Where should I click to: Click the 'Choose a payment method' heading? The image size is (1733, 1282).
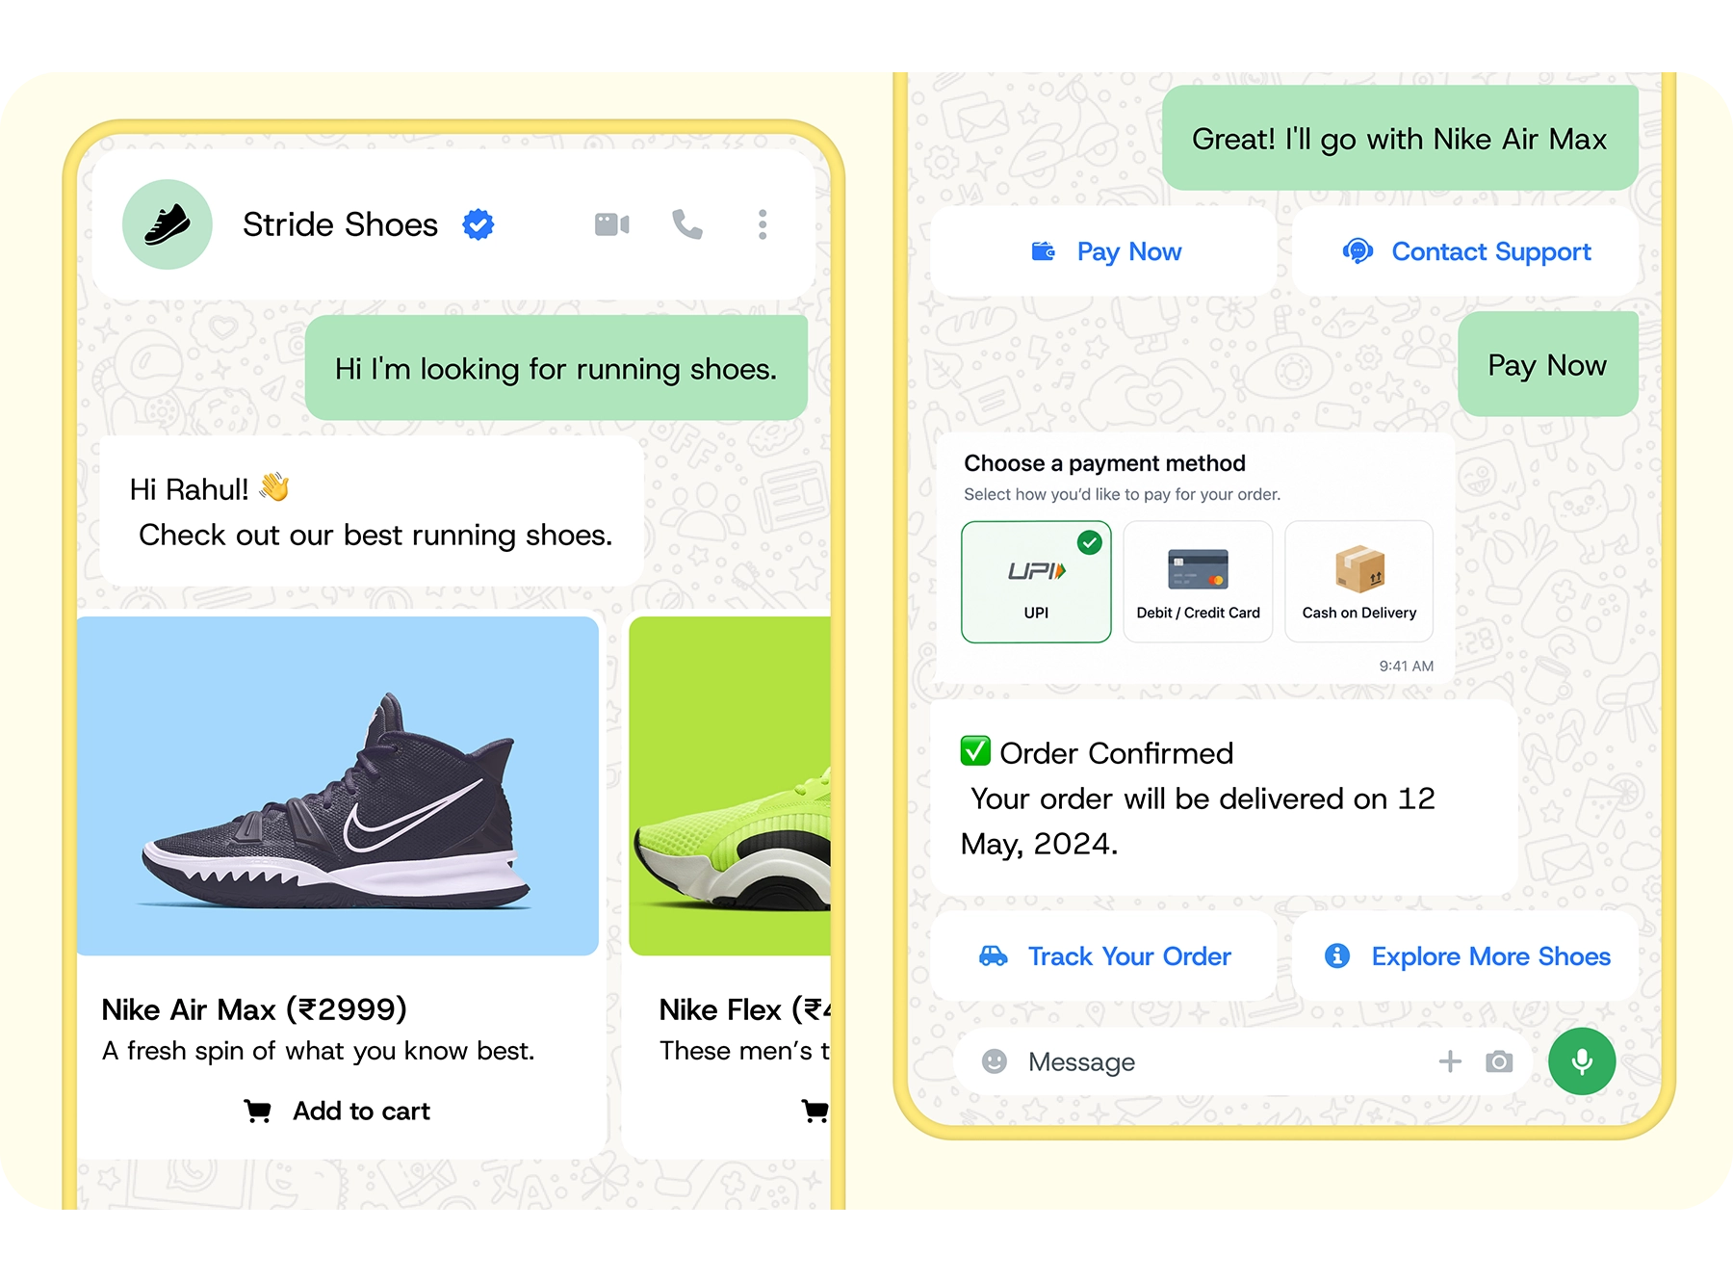click(1104, 463)
